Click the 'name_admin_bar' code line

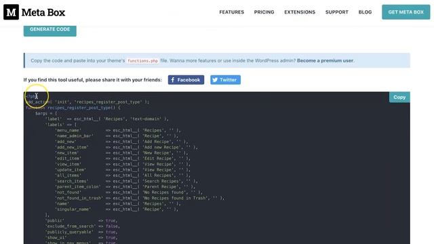[x=117, y=136]
